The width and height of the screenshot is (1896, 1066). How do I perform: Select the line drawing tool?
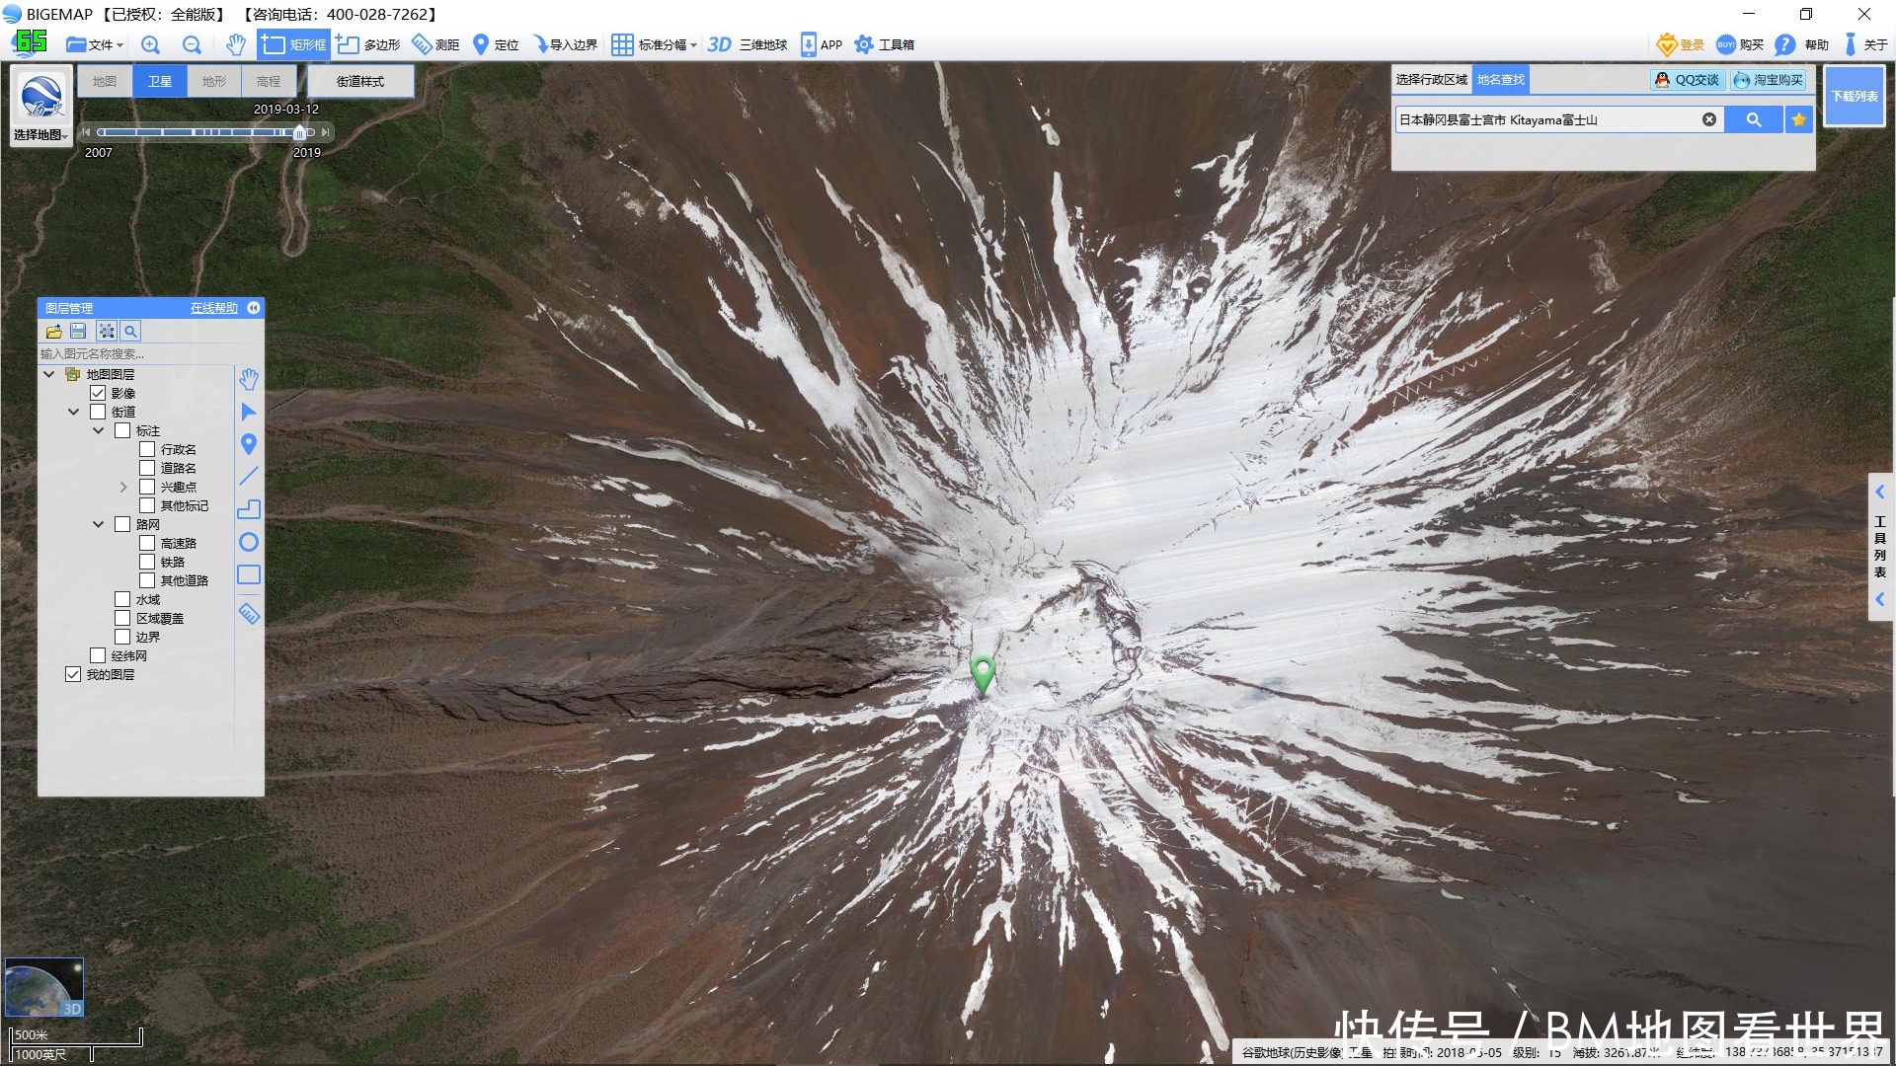[249, 476]
